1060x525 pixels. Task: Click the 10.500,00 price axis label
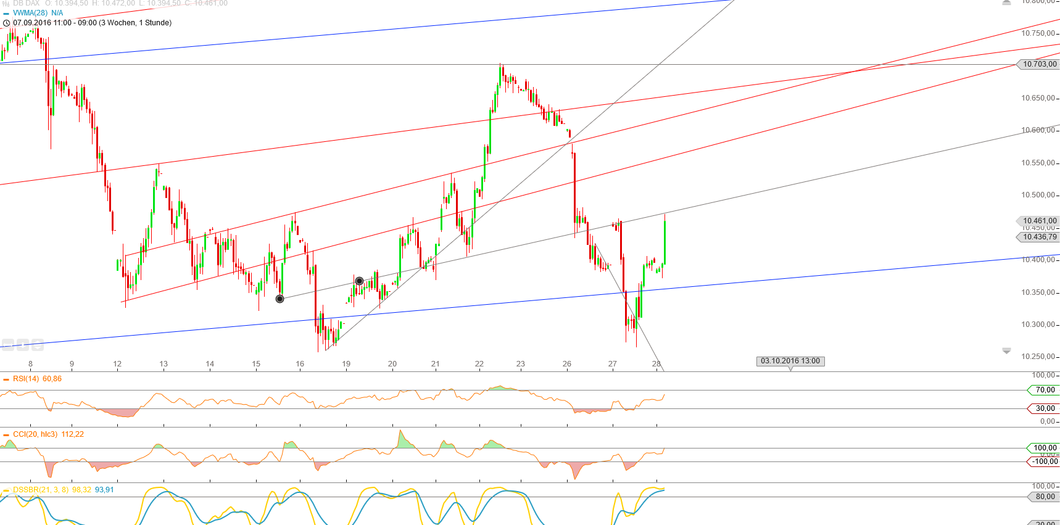[1038, 195]
